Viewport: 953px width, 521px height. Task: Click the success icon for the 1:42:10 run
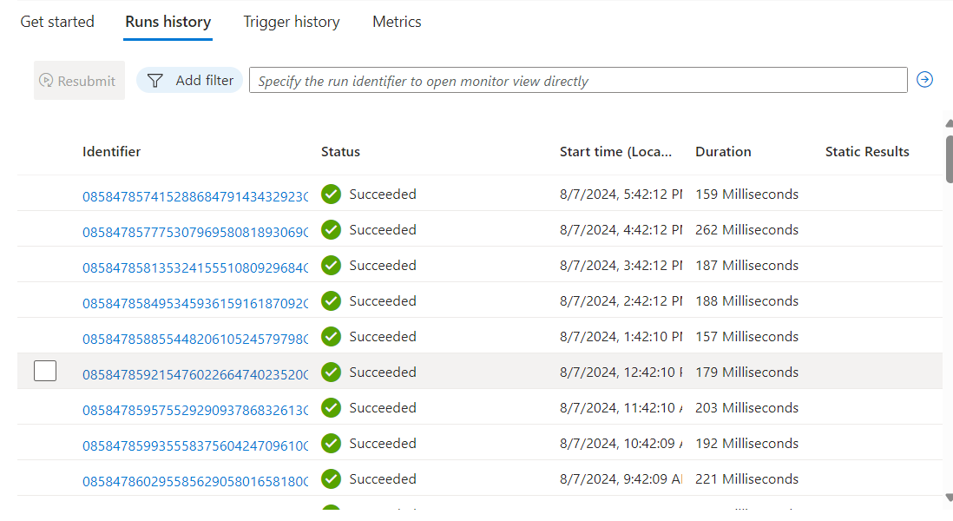(332, 336)
